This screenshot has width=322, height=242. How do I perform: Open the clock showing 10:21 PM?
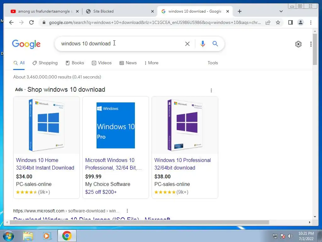[306, 236]
